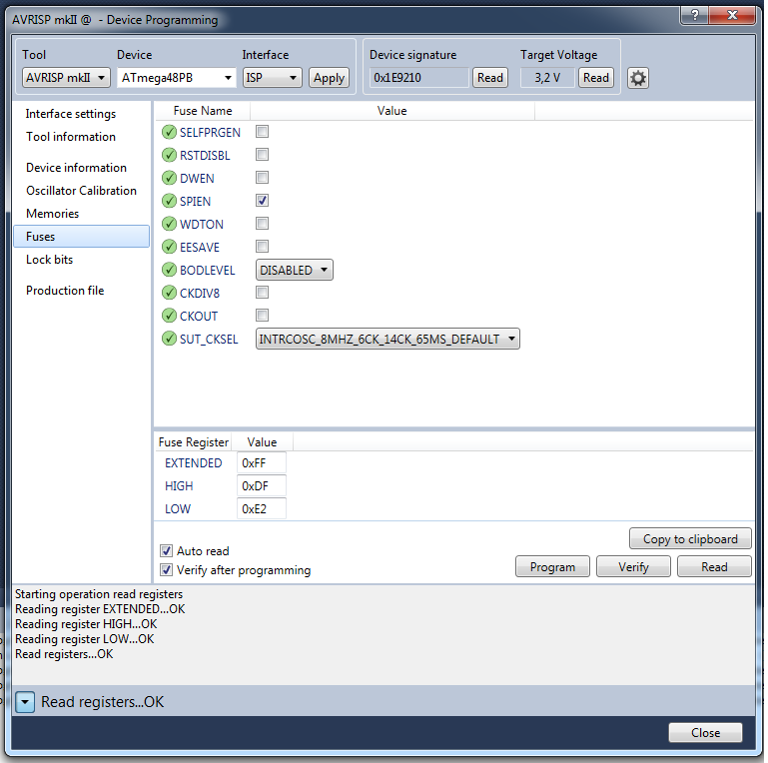768x763 pixels.
Task: Edit the EXTENDED fuse register value
Action: 262,463
